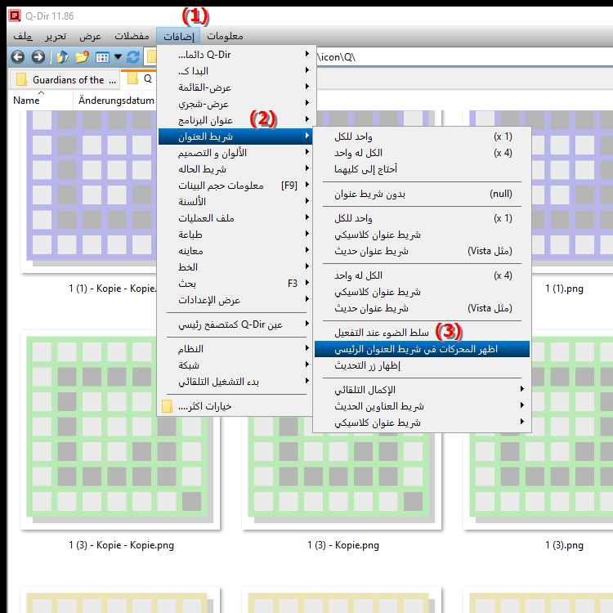
Task: Click the view mode grid icon
Action: click(102, 57)
